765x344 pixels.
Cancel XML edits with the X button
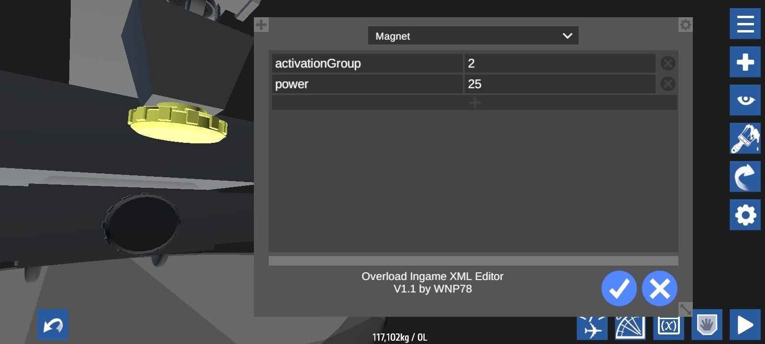point(659,289)
